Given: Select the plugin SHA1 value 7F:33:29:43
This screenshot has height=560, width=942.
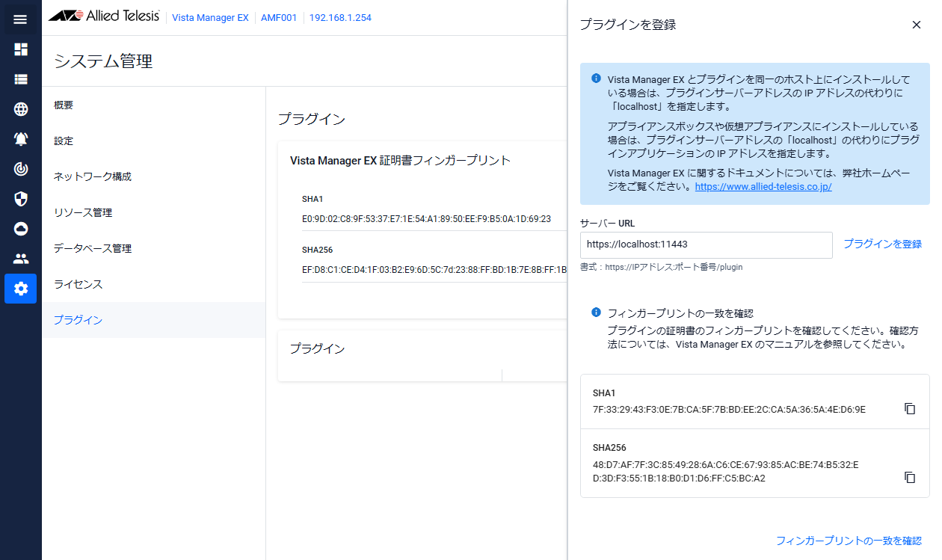Looking at the screenshot, I should point(729,409).
